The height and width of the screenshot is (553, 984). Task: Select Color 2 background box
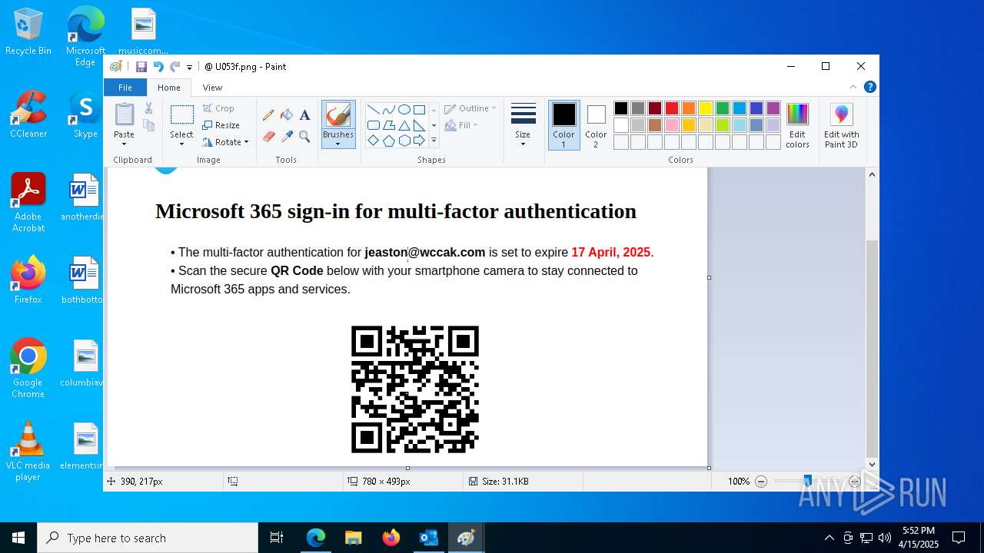596,125
